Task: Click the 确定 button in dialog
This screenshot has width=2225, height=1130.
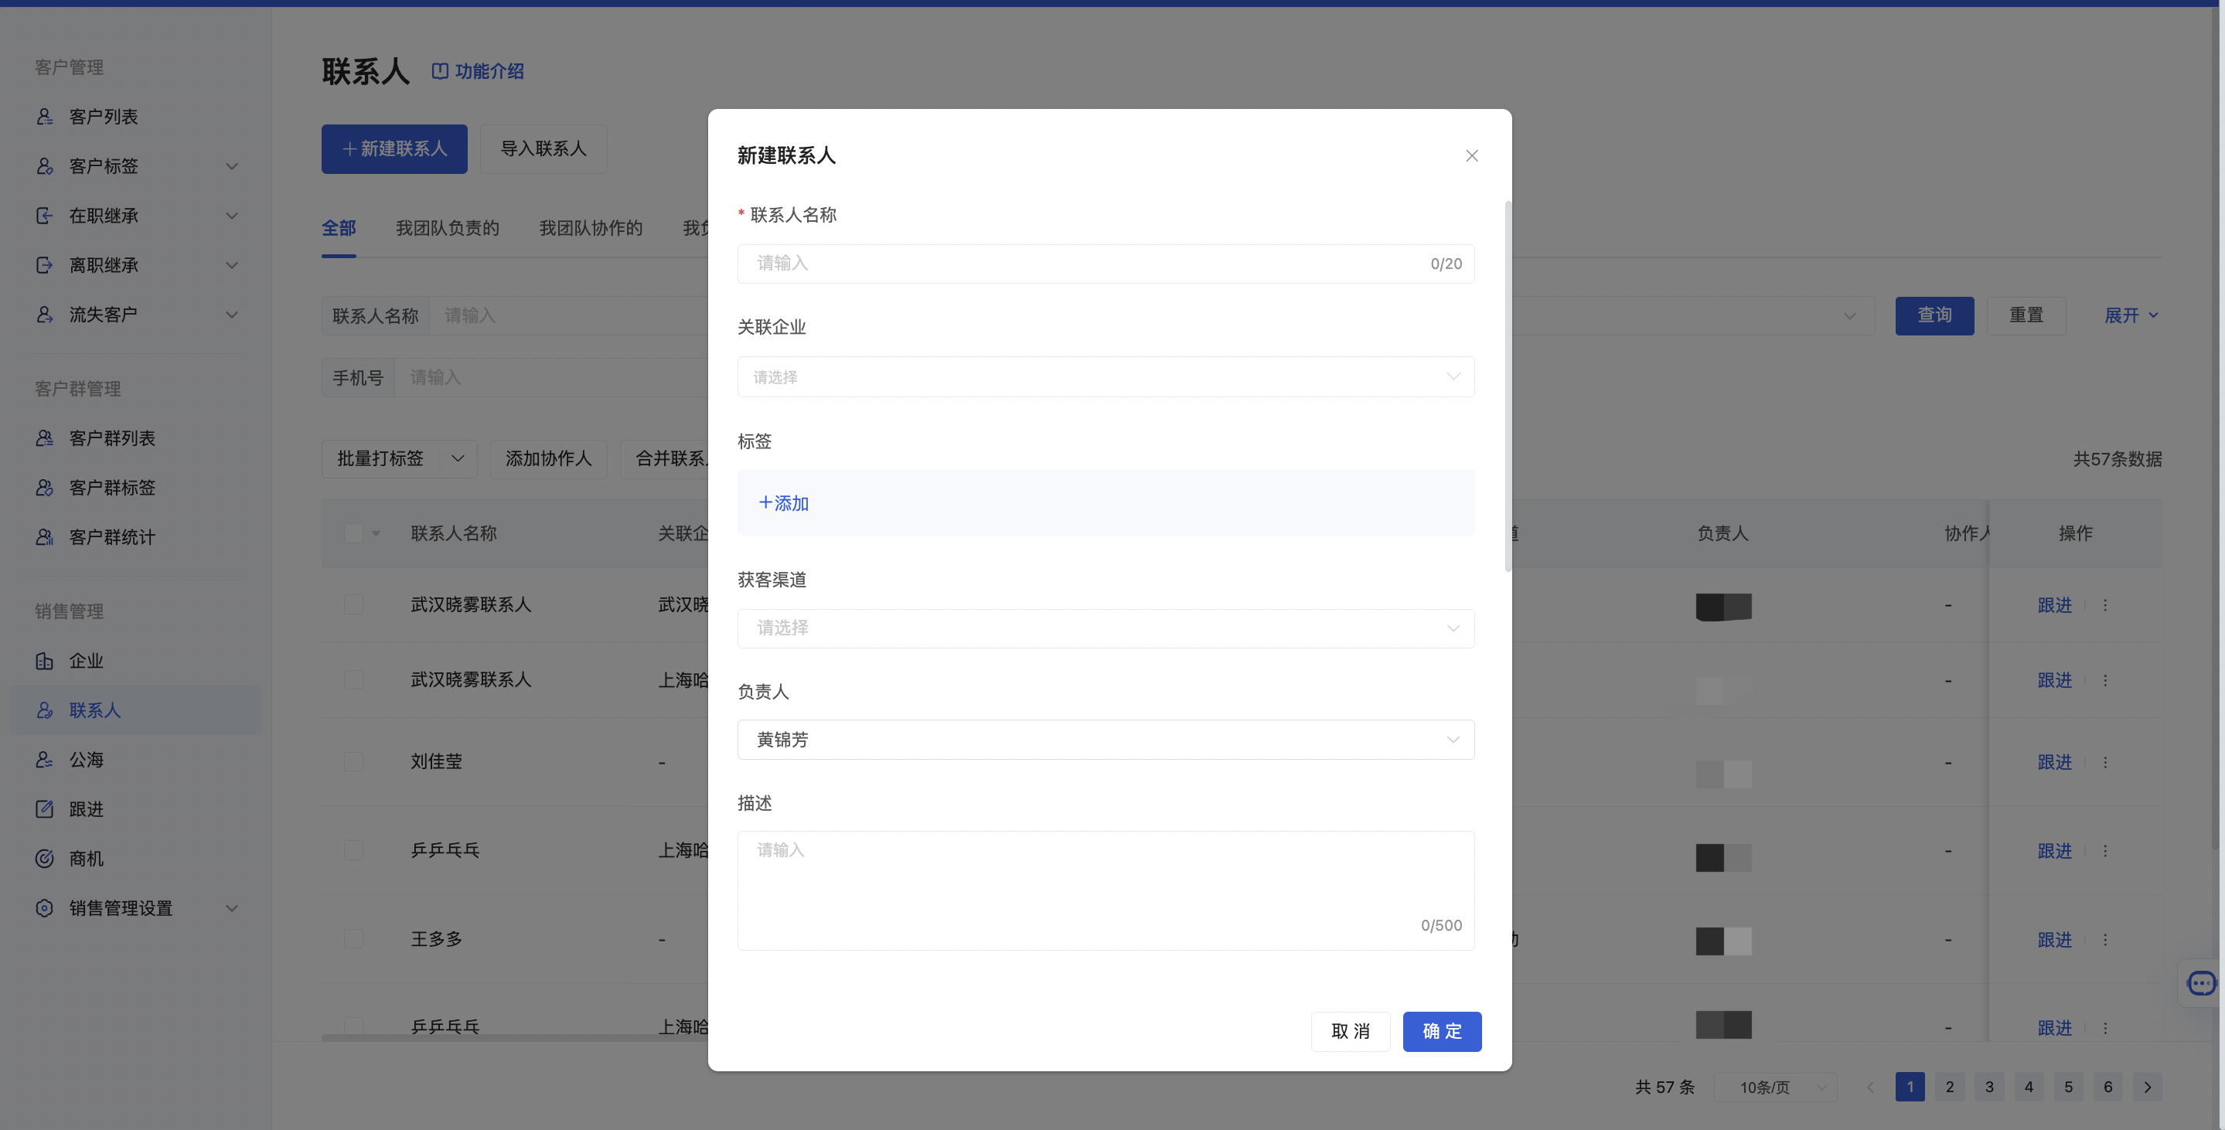Action: pos(1442,1032)
